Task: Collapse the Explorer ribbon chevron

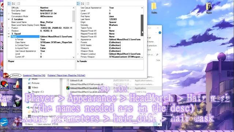Action: 156,33
